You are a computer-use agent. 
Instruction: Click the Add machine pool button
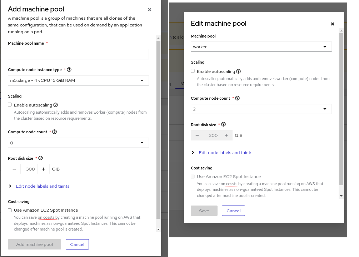pos(35,244)
